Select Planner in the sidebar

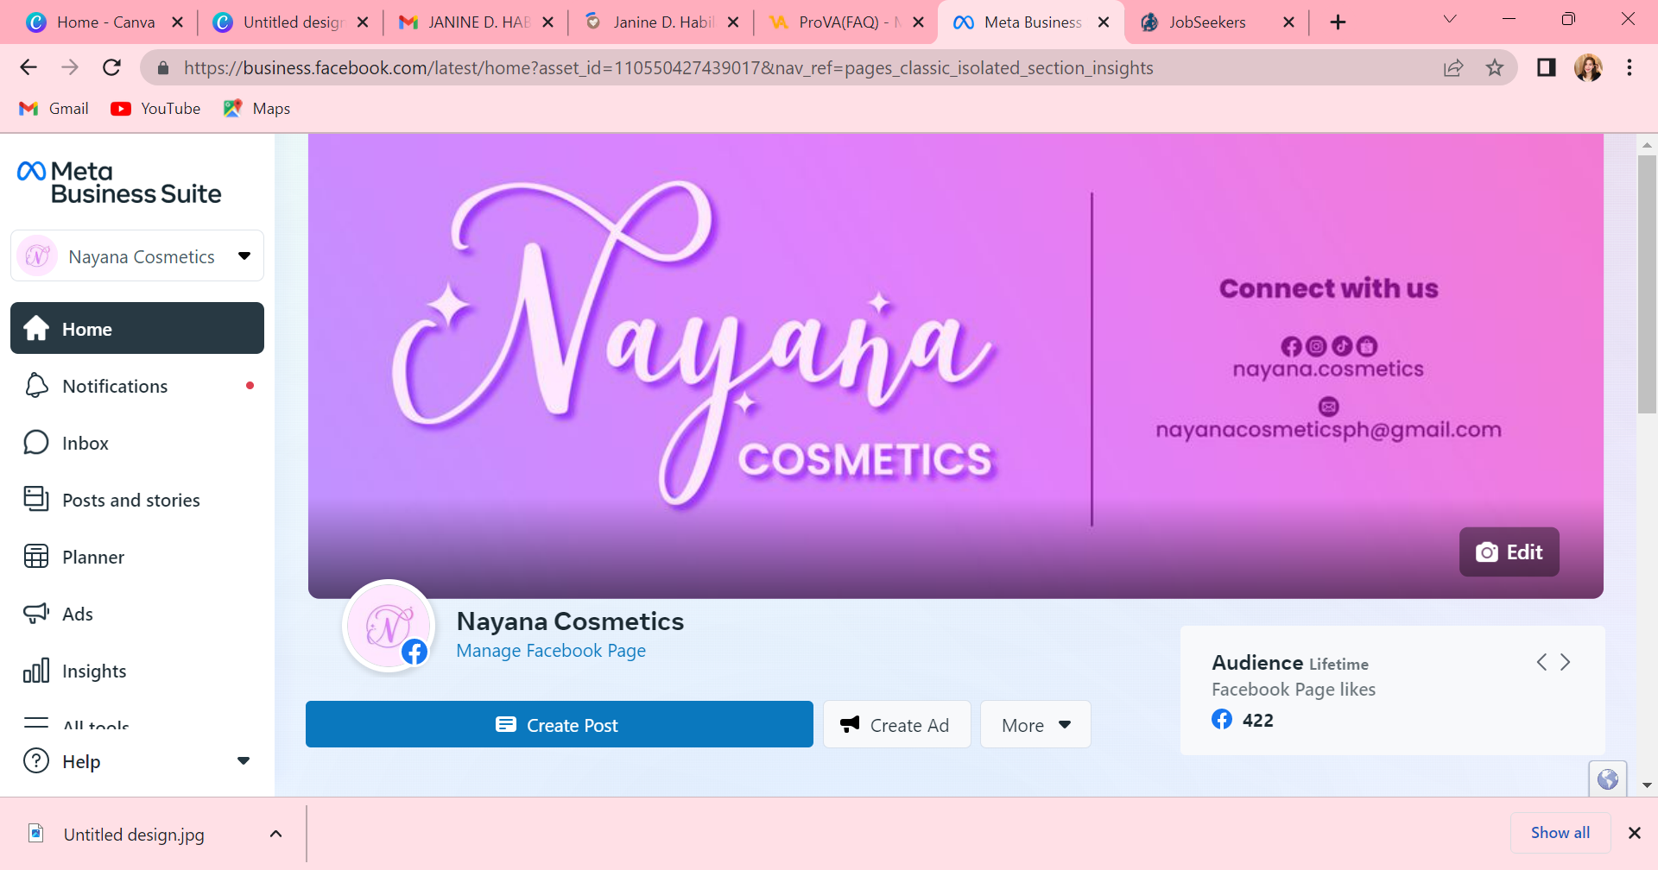137,557
